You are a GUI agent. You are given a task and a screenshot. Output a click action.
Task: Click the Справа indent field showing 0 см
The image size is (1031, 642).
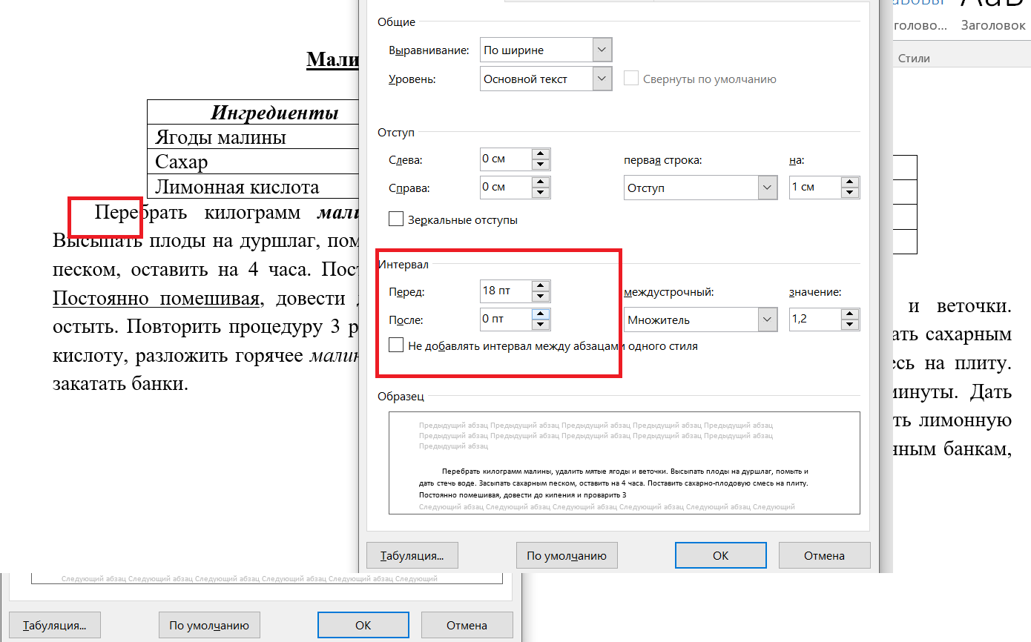(x=506, y=188)
